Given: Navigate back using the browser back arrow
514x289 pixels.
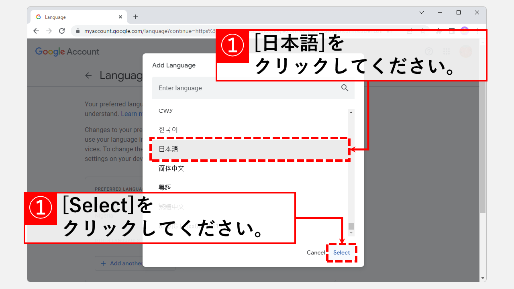Looking at the screenshot, I should pos(36,31).
